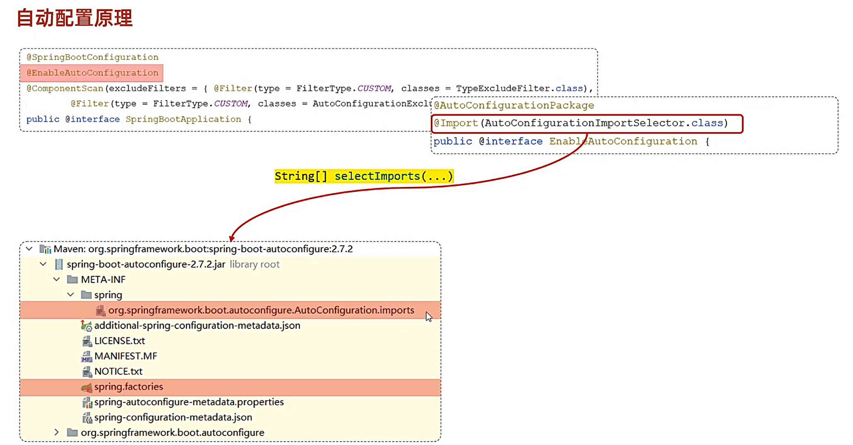The image size is (853, 445).
Task: Click the @SpringBootConfiguration annotation
Action: pyautogui.click(x=92, y=57)
